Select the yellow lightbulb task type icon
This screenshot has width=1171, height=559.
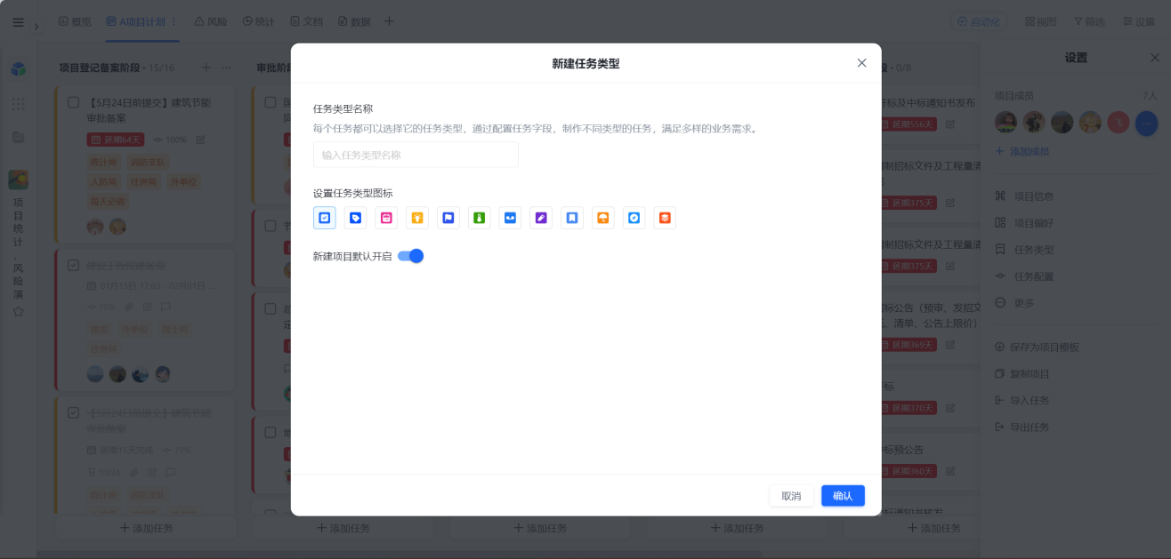point(417,218)
